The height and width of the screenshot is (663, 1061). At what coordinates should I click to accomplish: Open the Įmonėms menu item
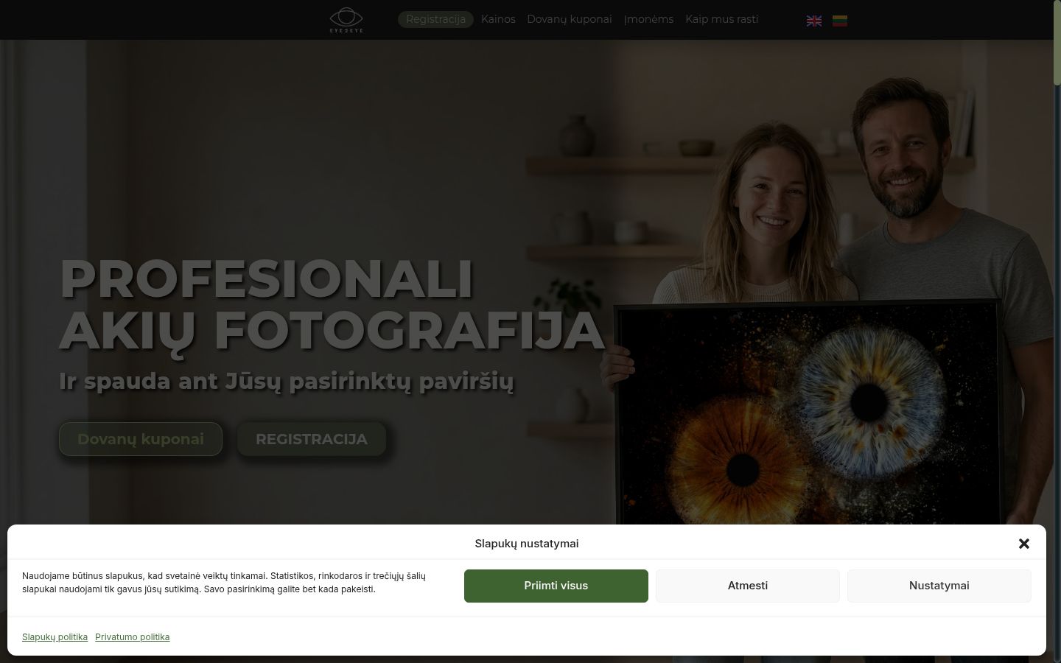click(x=648, y=19)
